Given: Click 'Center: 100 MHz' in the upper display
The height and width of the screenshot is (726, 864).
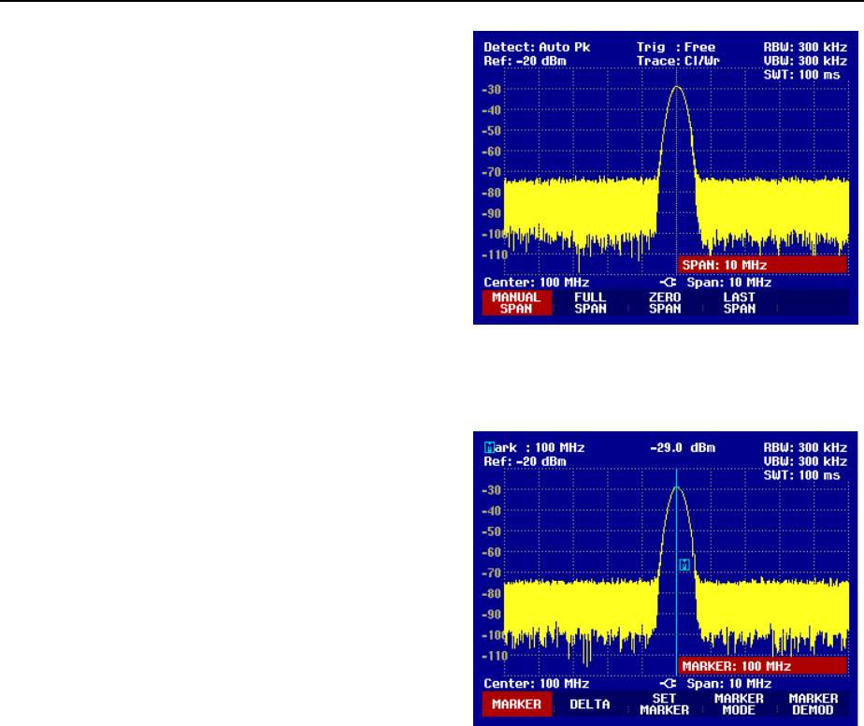Looking at the screenshot, I should point(536,283).
